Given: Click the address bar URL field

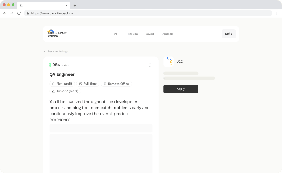Looking at the screenshot, I should (148, 13).
